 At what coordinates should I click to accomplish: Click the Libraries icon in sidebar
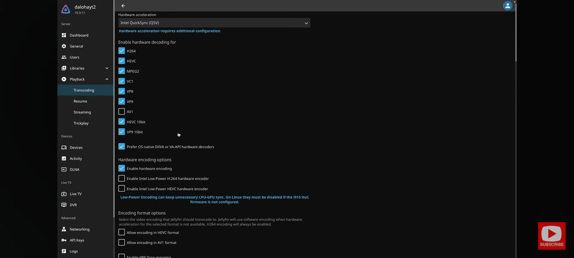point(64,68)
